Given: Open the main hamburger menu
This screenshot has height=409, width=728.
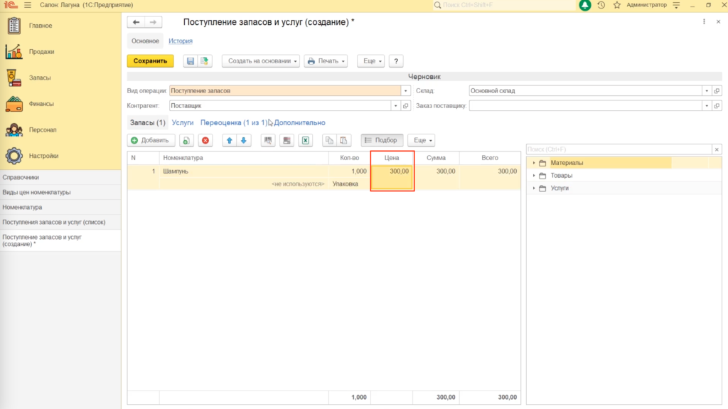Looking at the screenshot, I should pyautogui.click(x=28, y=5).
